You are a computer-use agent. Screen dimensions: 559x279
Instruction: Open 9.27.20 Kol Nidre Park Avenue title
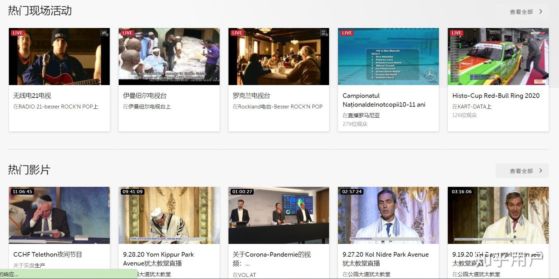(x=385, y=259)
